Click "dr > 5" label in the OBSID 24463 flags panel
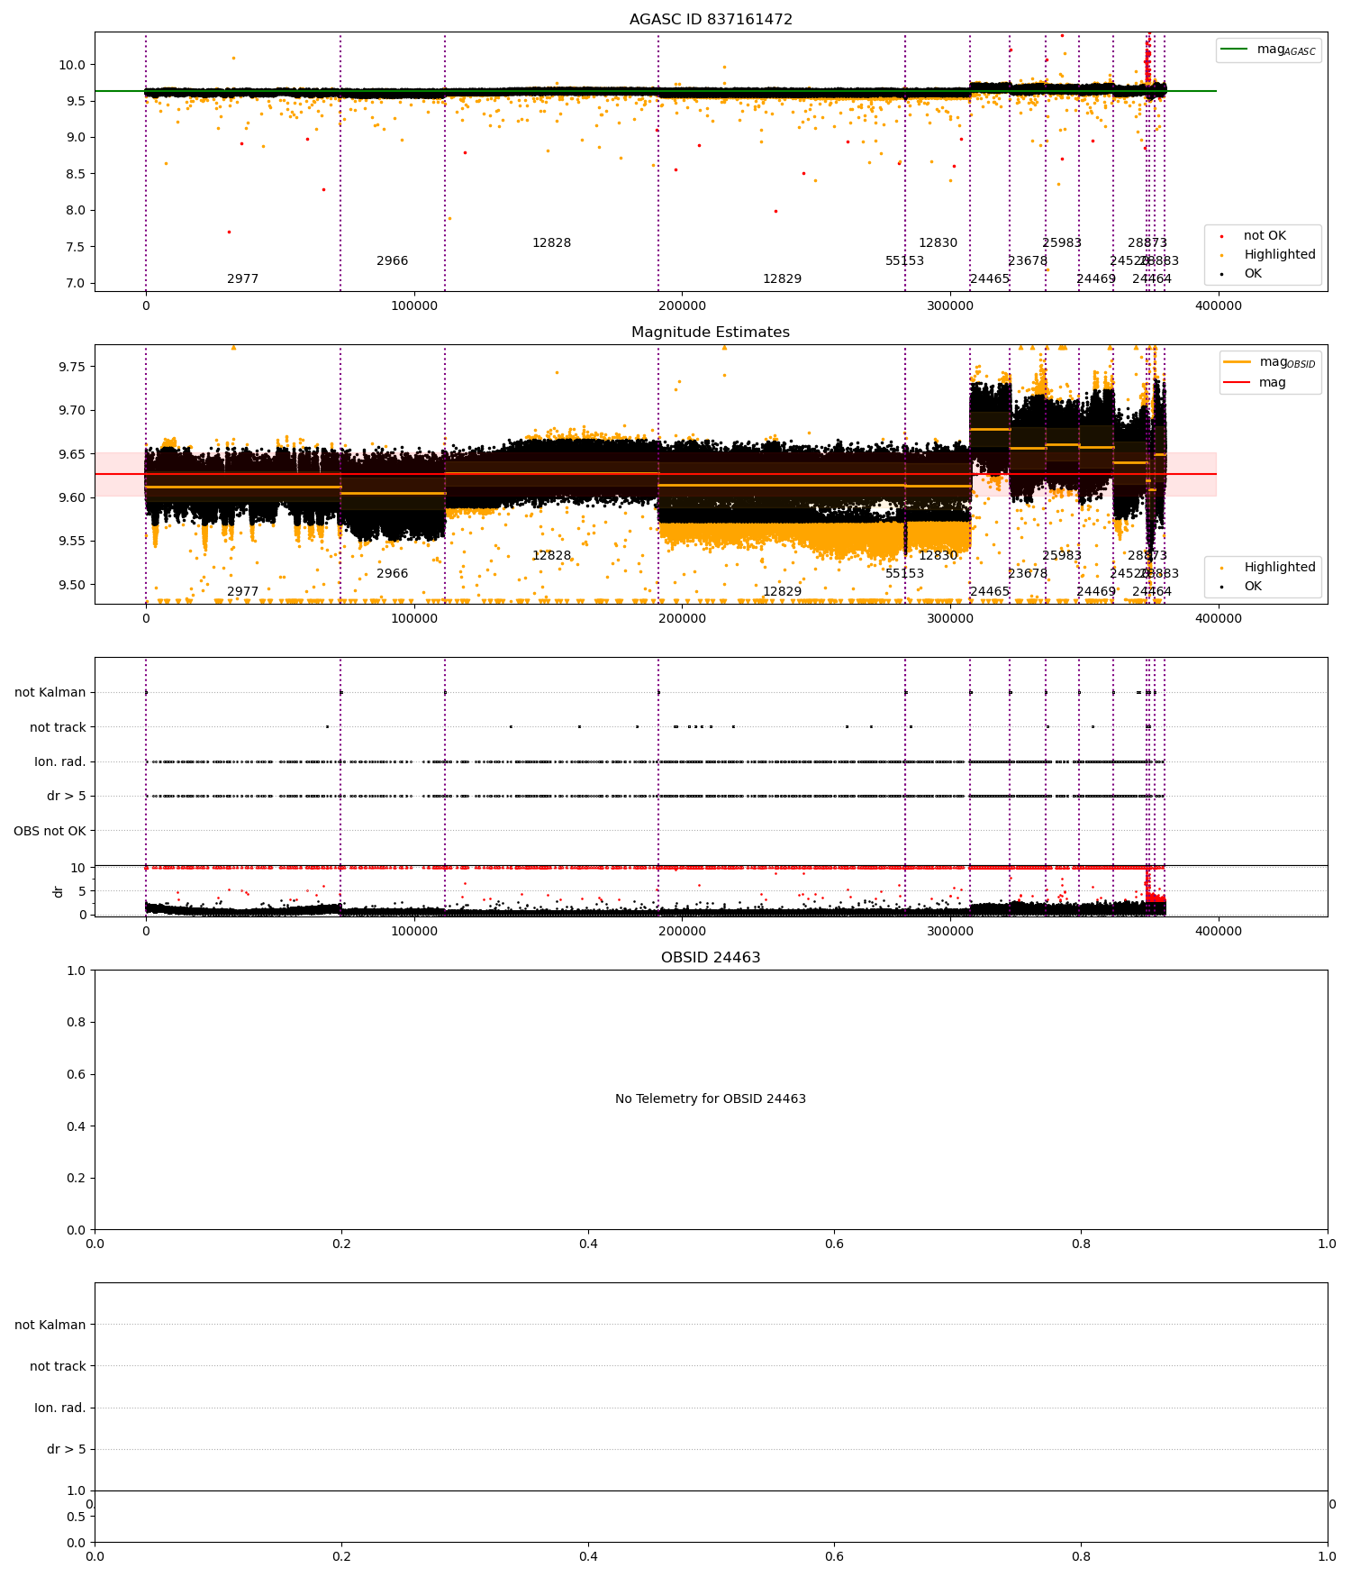This screenshot has height=1577, width=1351. pos(67,1450)
